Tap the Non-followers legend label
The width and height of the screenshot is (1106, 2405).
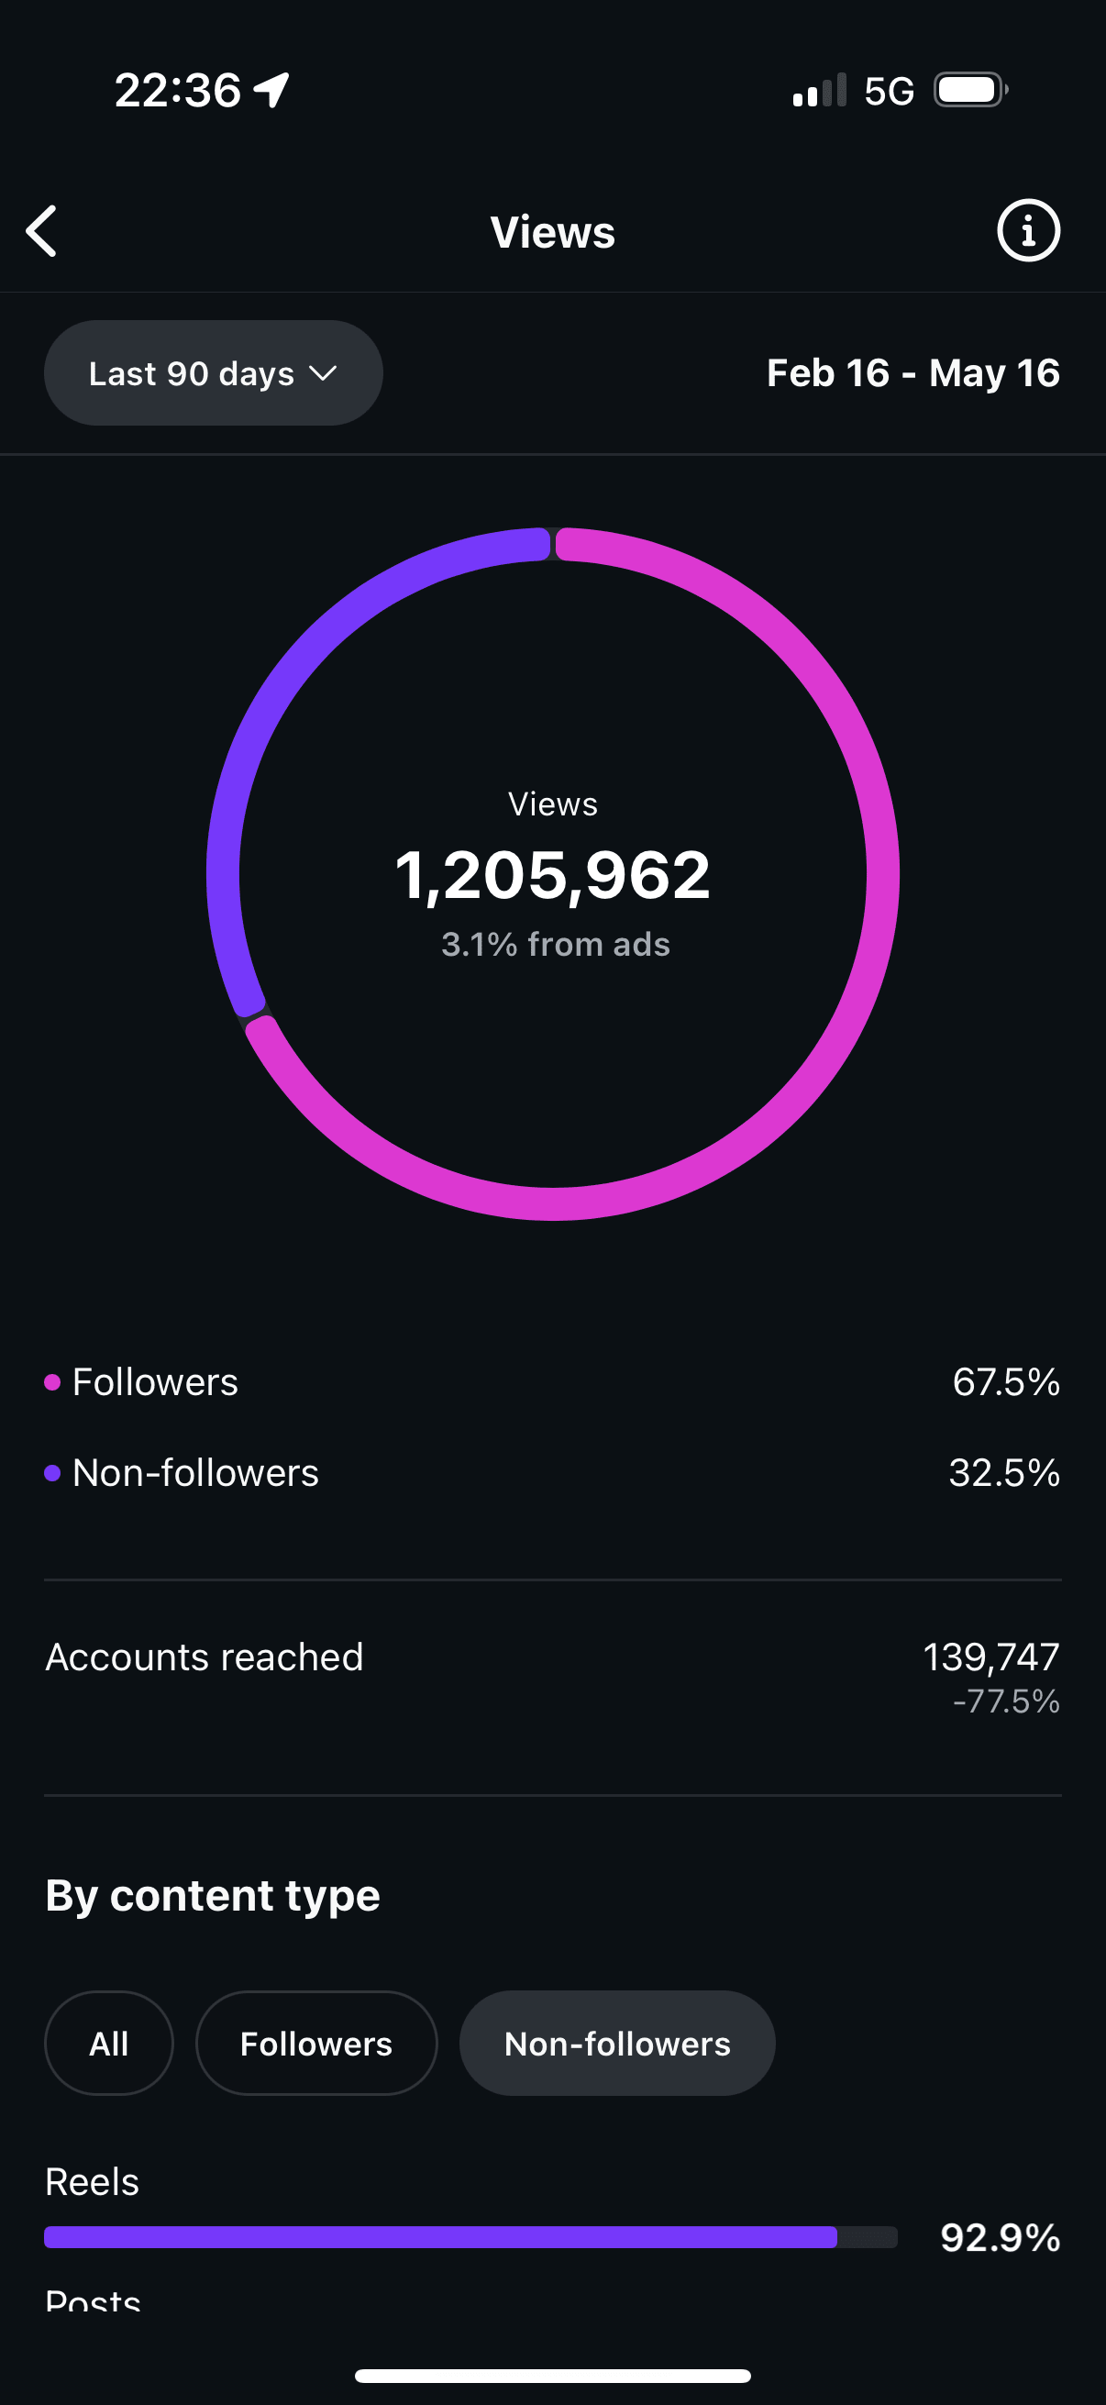(x=195, y=1472)
